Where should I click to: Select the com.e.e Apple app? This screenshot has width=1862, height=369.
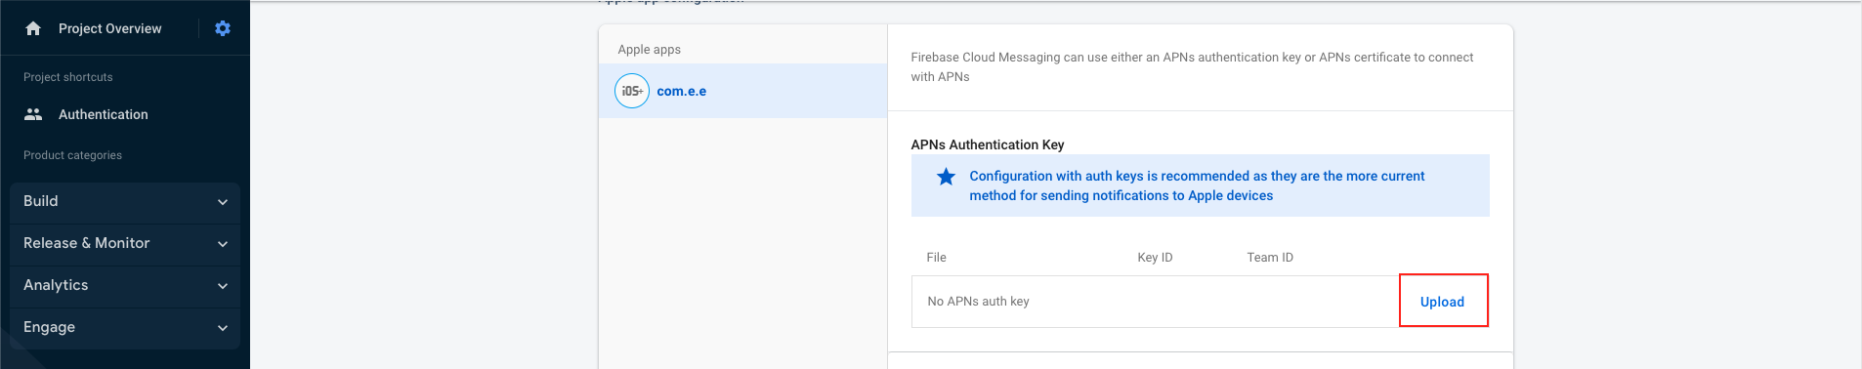click(742, 91)
